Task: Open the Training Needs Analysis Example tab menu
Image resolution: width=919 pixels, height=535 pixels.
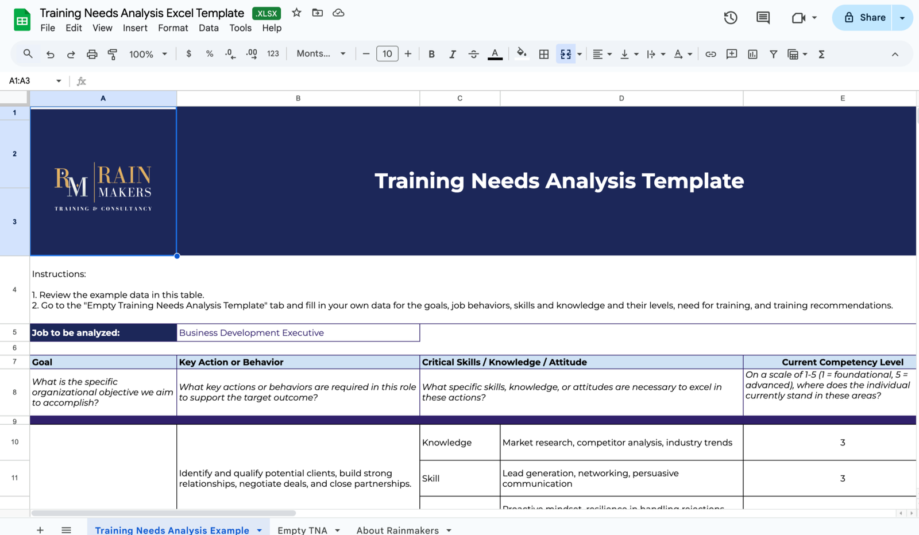Action: (258, 530)
